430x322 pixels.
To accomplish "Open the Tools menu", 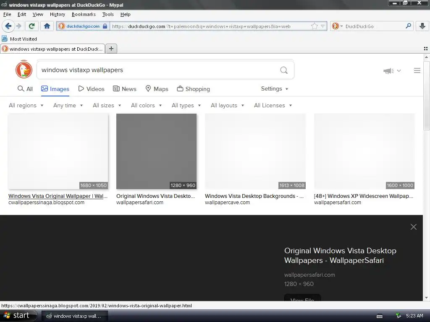I will [x=108, y=14].
